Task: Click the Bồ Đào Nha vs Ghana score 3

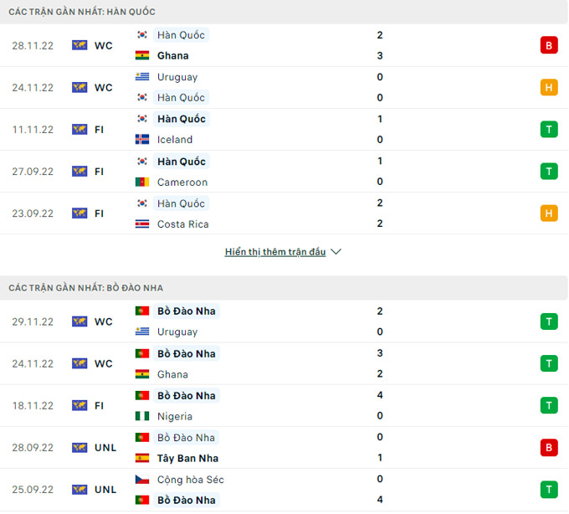Action: pos(380,353)
